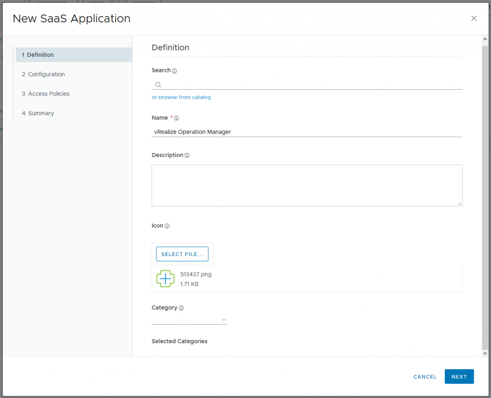The height and width of the screenshot is (398, 491).
Task: Click the Icon field info icon
Action: (x=167, y=226)
